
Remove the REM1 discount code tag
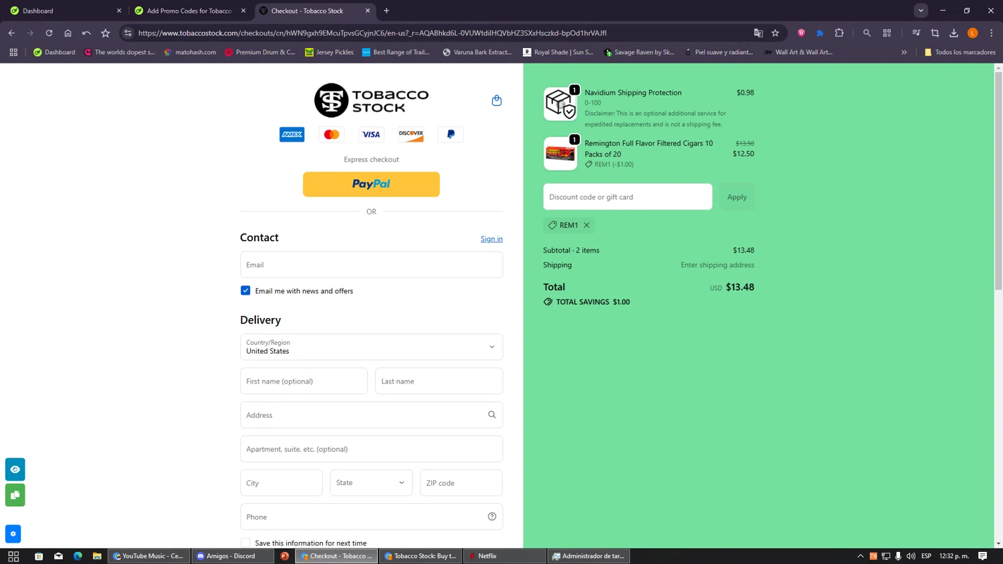[586, 225]
